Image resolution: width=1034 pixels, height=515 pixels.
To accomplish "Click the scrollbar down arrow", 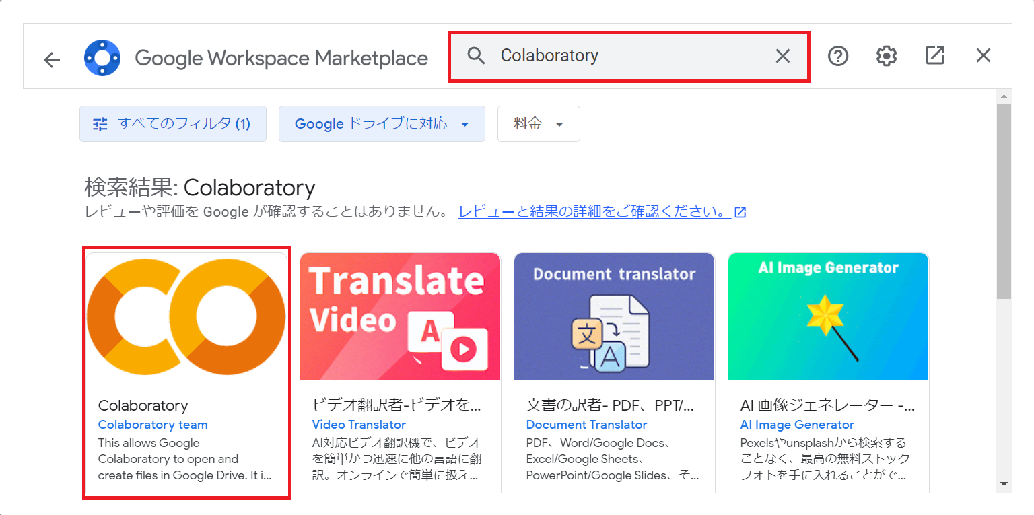I will point(1004,482).
